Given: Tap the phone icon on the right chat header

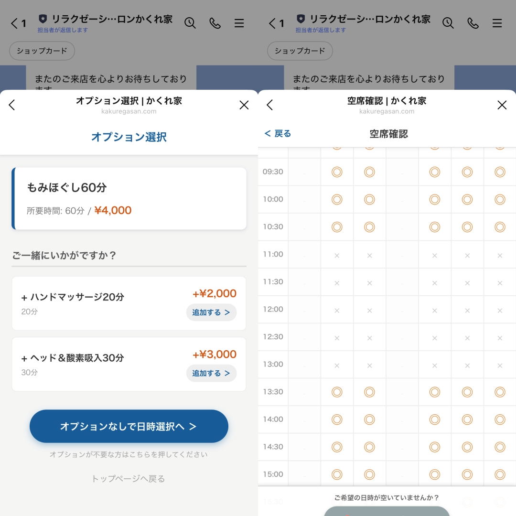Looking at the screenshot, I should (x=473, y=22).
